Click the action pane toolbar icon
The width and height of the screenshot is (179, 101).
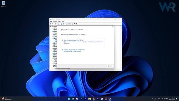[63, 24]
